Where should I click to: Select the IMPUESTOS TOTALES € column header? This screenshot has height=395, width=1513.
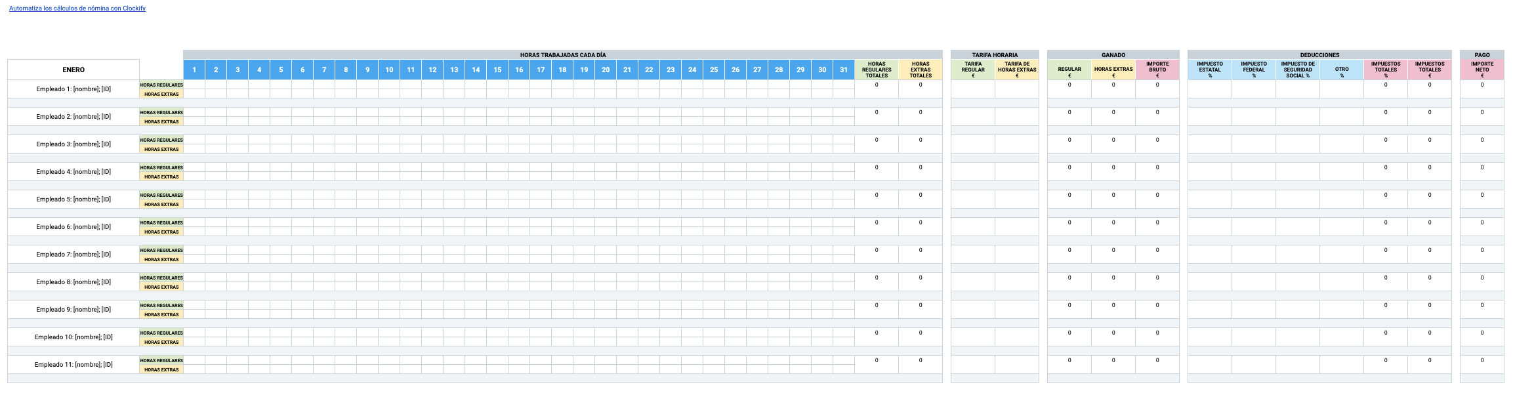[x=1430, y=70]
